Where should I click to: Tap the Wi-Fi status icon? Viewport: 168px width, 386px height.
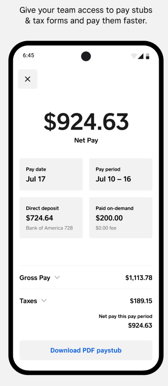133,56
